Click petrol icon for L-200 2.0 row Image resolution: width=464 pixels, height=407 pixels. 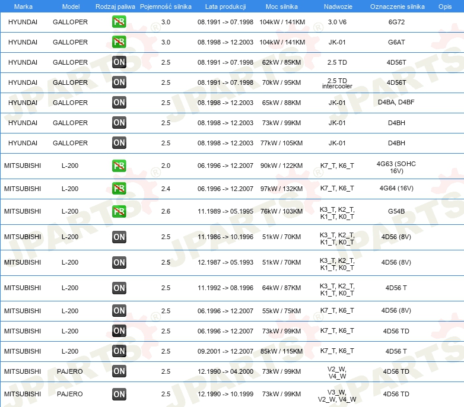point(119,166)
